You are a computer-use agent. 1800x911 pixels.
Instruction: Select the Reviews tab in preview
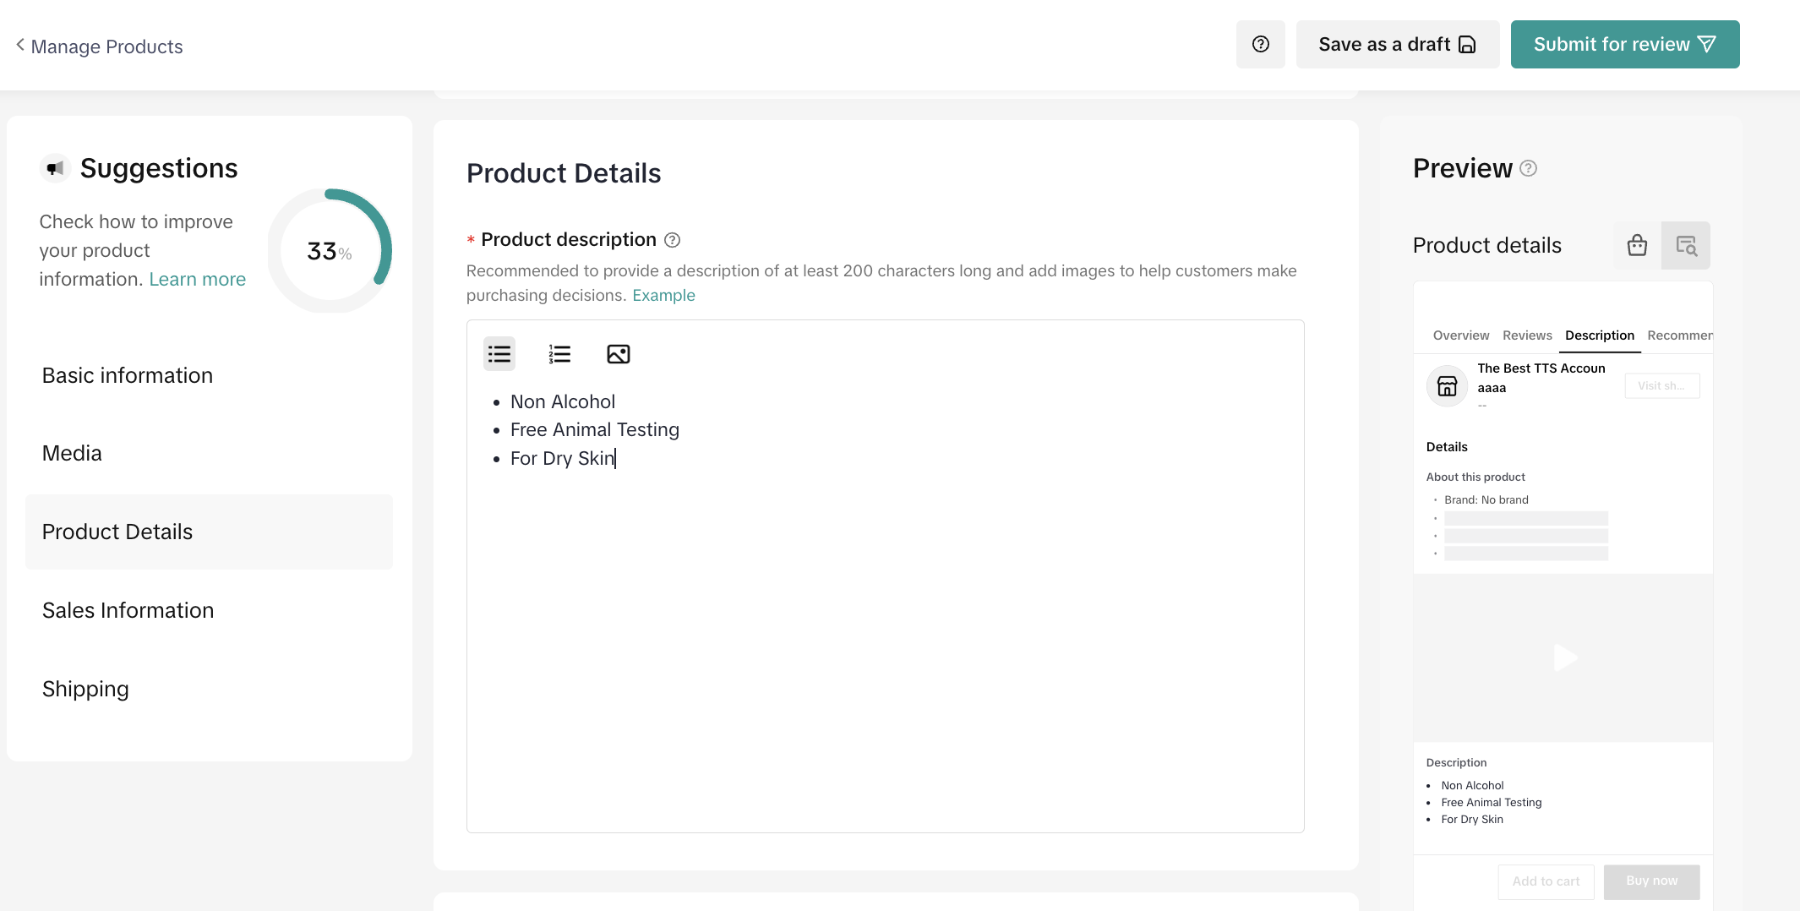(x=1526, y=335)
